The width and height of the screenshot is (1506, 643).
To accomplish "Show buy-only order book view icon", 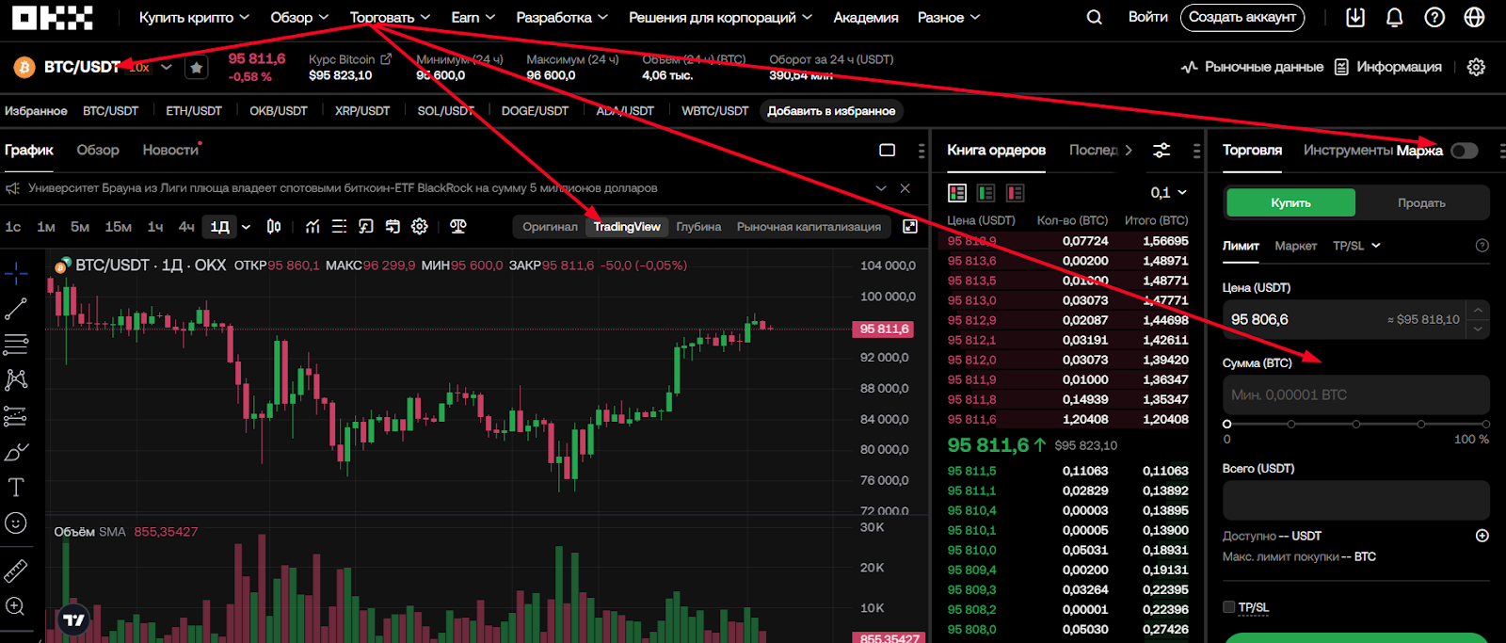I will [986, 193].
